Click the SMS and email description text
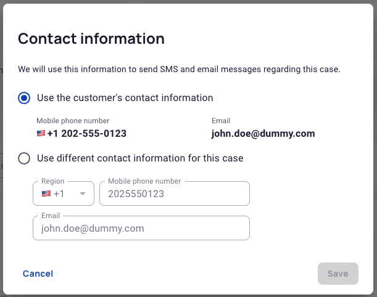The height and width of the screenshot is (297, 377). click(x=179, y=70)
